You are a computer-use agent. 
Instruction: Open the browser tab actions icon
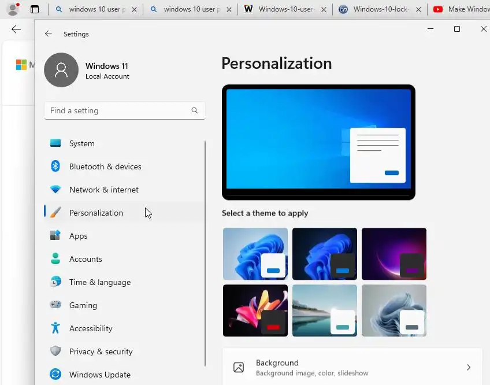click(35, 9)
